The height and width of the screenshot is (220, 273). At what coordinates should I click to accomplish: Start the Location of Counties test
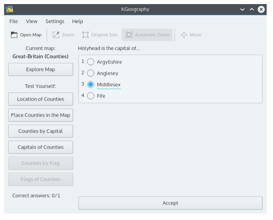coord(40,99)
